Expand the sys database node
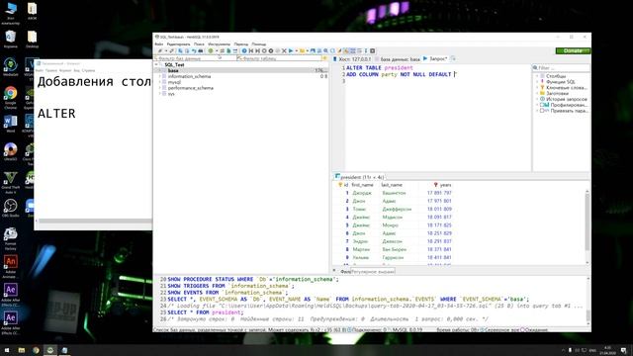This screenshot has width=633, height=356. 160,94
